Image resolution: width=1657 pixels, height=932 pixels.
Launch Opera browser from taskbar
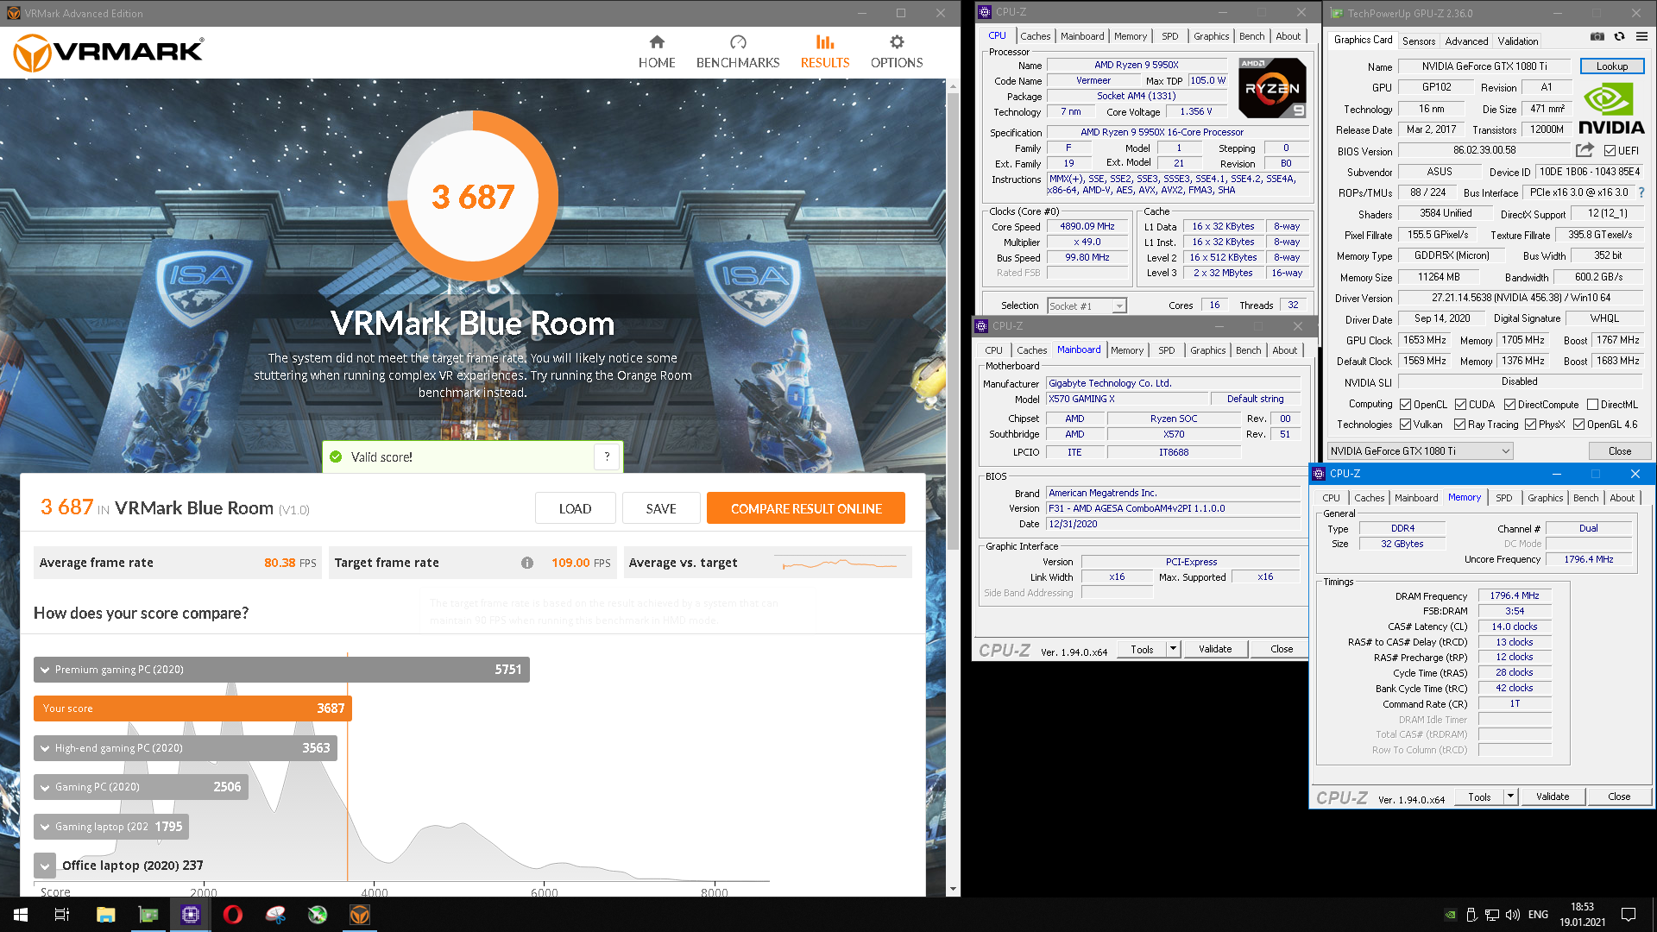233,915
